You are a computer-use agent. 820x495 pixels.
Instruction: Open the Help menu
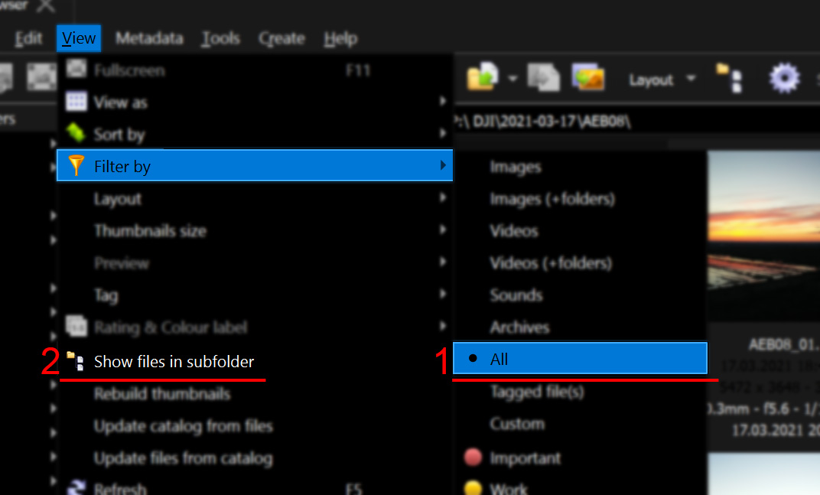[340, 38]
